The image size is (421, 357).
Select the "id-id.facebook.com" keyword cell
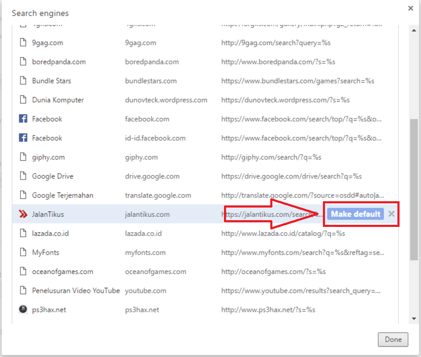coord(155,138)
